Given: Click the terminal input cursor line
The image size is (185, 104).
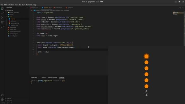Looking at the screenshot, I should 32,83.
